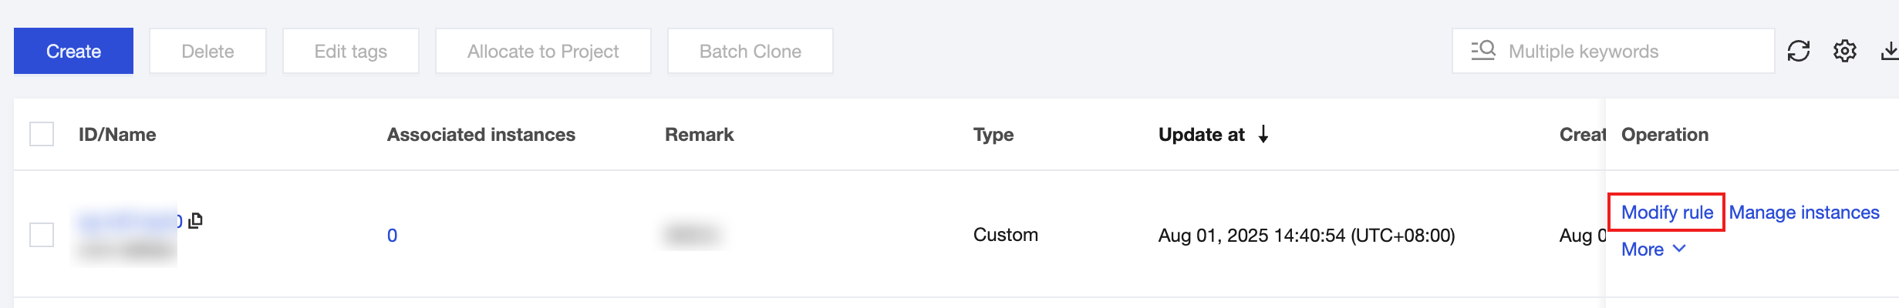1899x308 pixels.
Task: Click the ID/Name column header
Action: [x=117, y=135]
